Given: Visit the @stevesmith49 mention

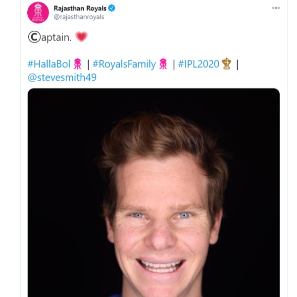Looking at the screenshot, I should click(62, 78).
